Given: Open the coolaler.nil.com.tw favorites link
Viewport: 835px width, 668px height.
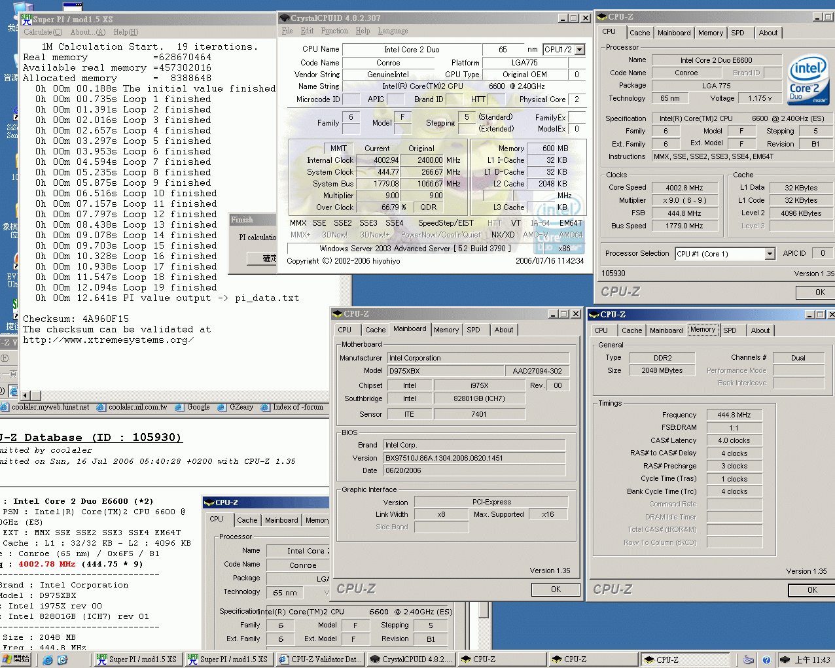Looking at the screenshot, I should tap(132, 407).
